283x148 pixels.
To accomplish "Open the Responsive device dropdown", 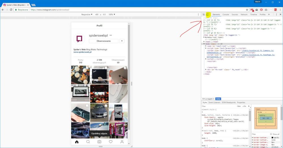I will coord(87,14).
